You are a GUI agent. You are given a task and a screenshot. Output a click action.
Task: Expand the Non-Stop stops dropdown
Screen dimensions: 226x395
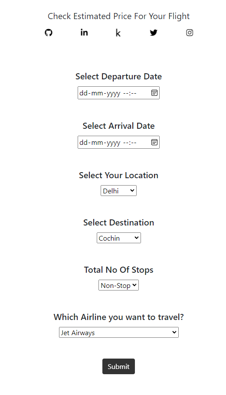(x=119, y=285)
